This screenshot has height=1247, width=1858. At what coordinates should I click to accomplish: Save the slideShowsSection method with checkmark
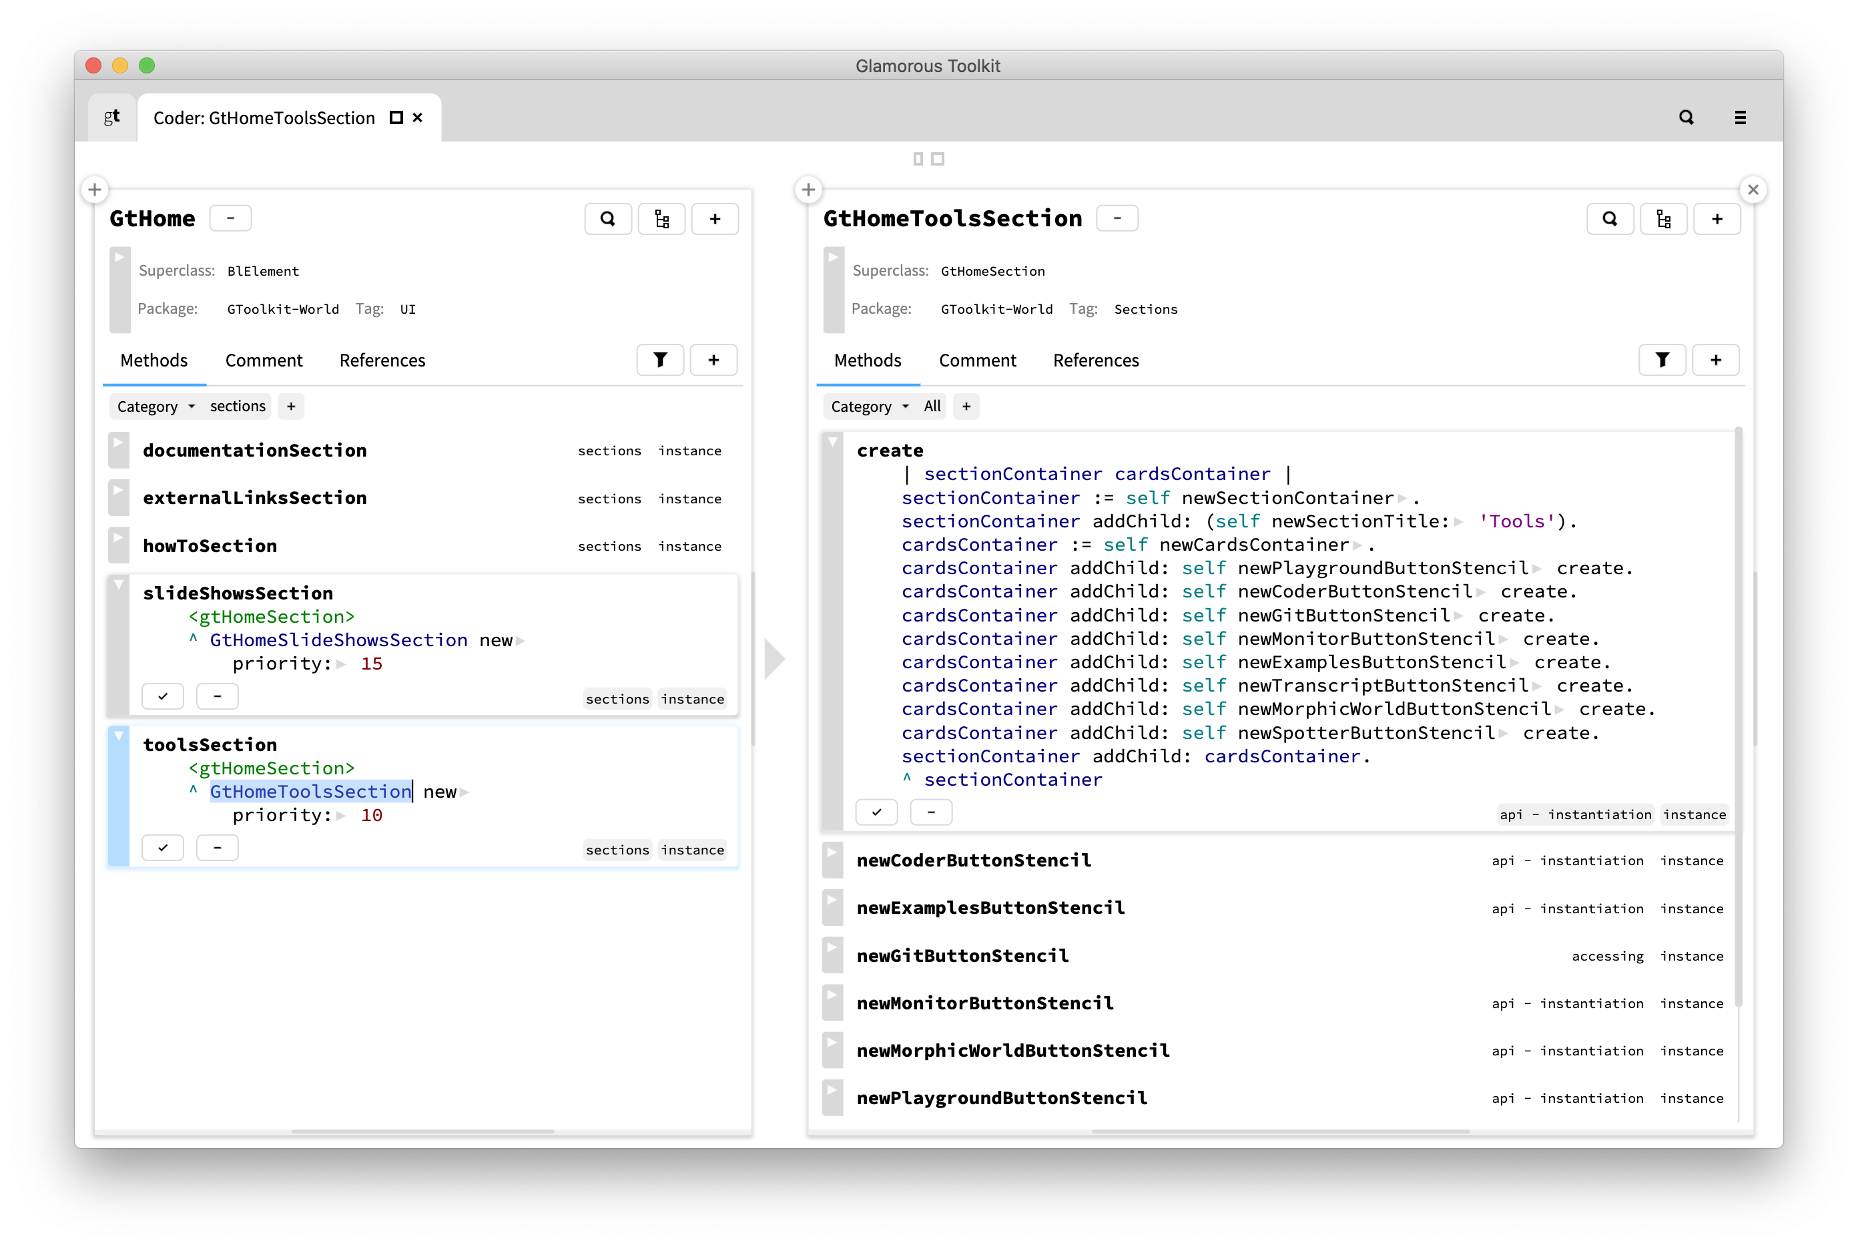coord(163,697)
